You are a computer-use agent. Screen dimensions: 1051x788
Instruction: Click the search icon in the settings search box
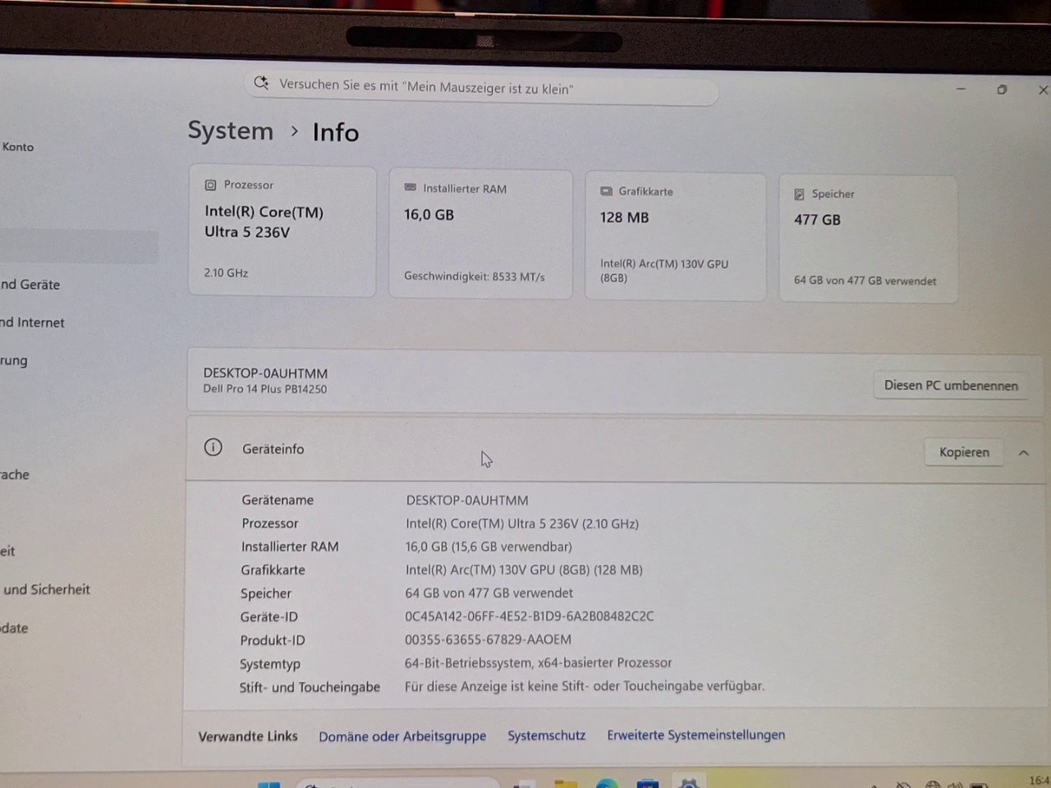coord(261,82)
